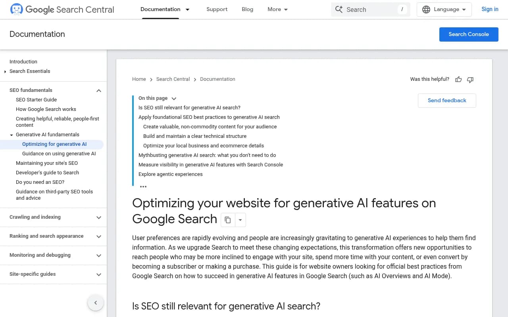The height and width of the screenshot is (317, 508).
Task: Jump to Build and maintain clear technical structure
Action: pos(195,136)
